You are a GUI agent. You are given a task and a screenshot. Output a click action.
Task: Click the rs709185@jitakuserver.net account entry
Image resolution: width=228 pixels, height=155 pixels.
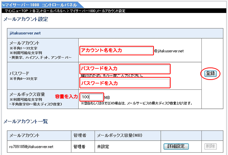click(x=30, y=146)
